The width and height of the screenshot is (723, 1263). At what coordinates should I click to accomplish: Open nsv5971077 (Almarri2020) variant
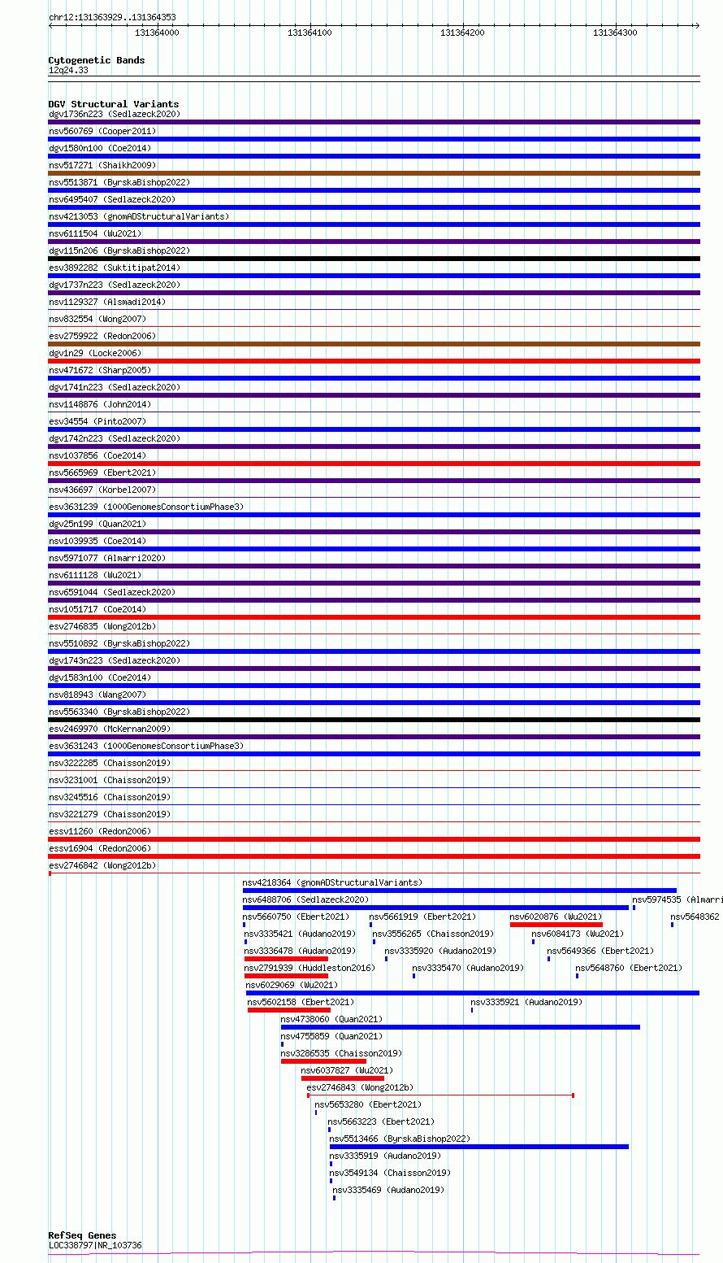click(107, 558)
